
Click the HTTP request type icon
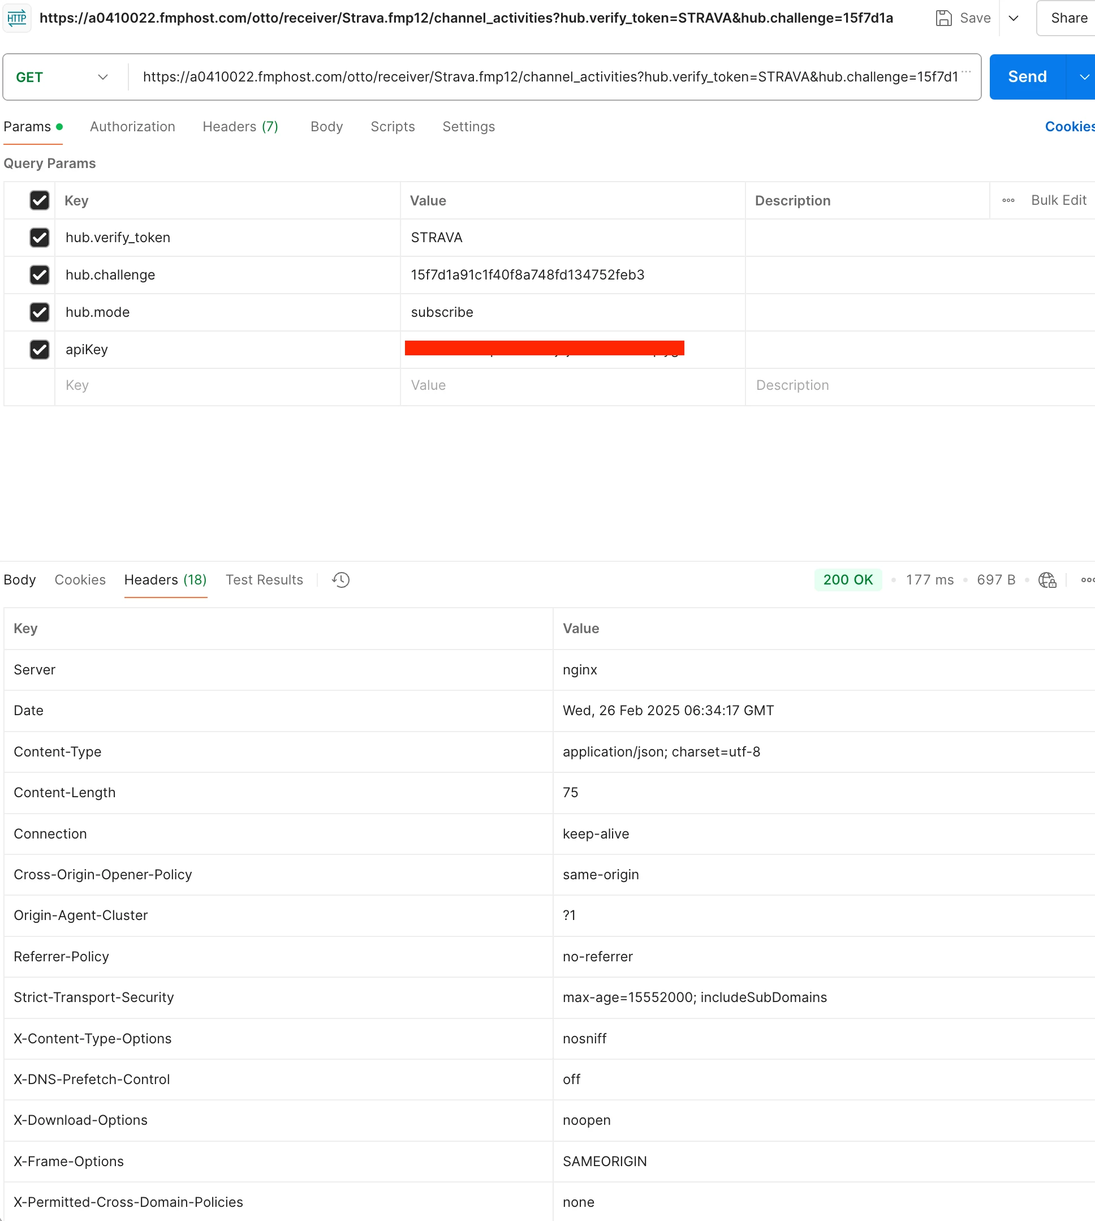(17, 18)
